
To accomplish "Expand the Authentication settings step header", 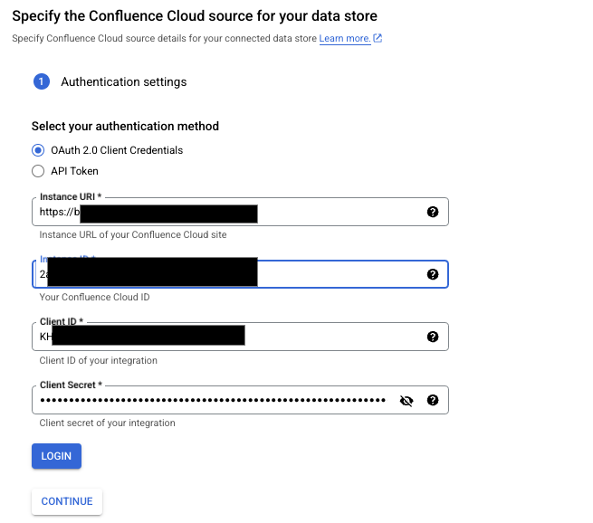I will click(124, 82).
